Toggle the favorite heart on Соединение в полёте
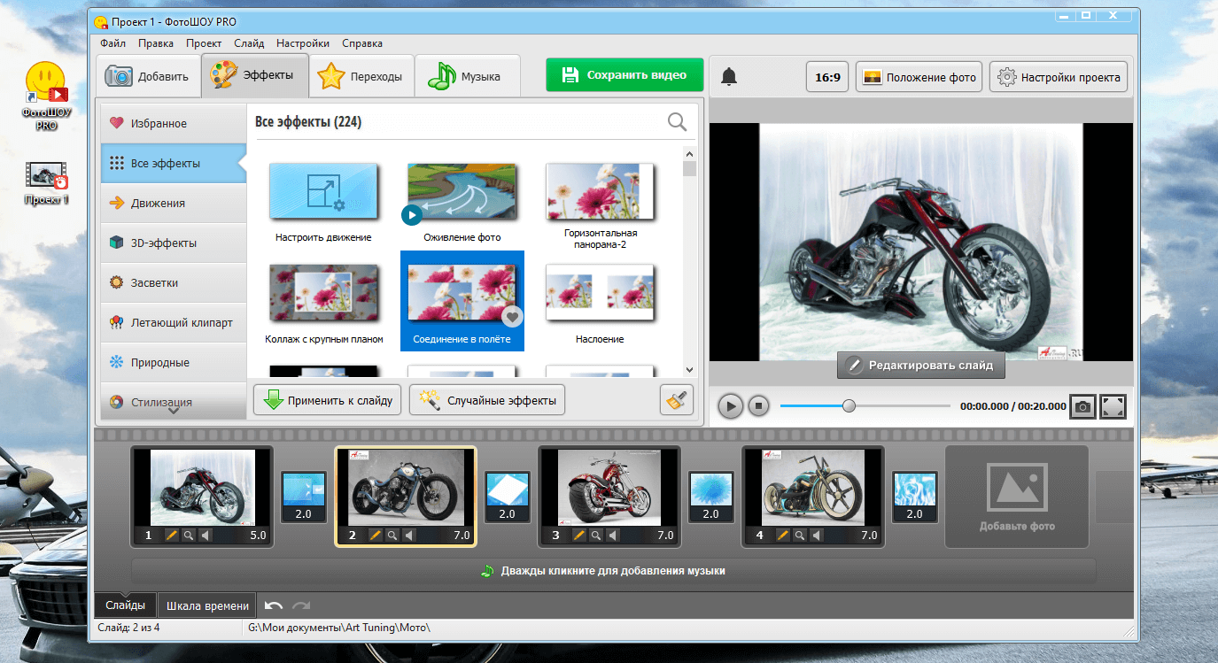The image size is (1218, 663). point(511,317)
